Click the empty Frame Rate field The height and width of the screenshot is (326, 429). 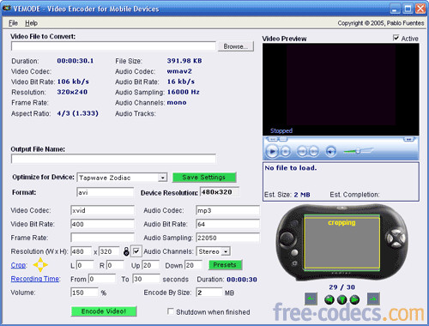click(x=102, y=238)
